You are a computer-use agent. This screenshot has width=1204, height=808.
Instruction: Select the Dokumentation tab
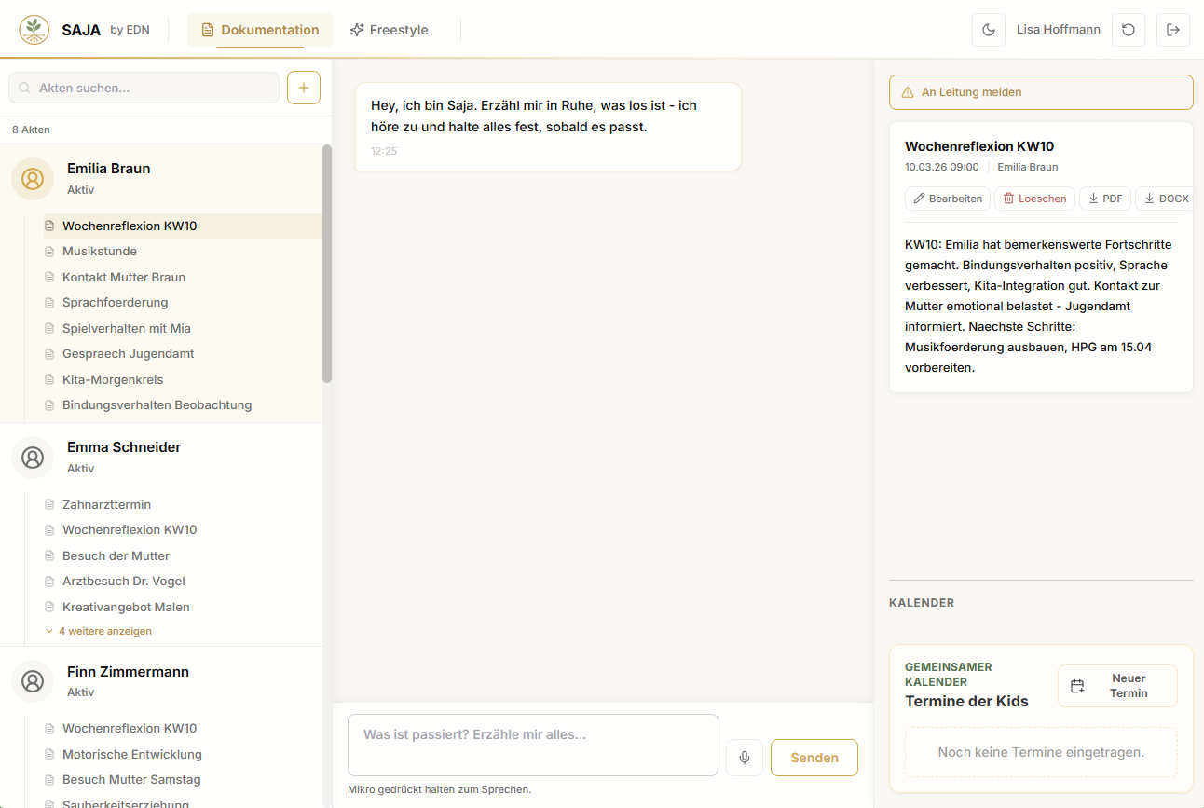260,30
